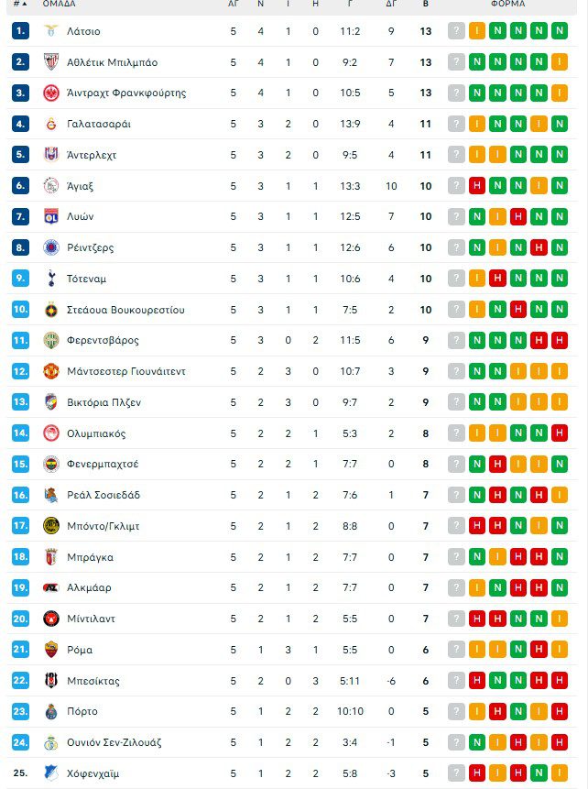Image resolution: width=588 pixels, height=789 pixels.
Task: Click the Manchester United crest
Action: coord(50,371)
